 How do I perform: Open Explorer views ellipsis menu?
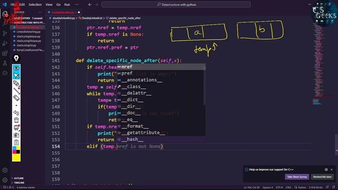click(x=40, y=12)
